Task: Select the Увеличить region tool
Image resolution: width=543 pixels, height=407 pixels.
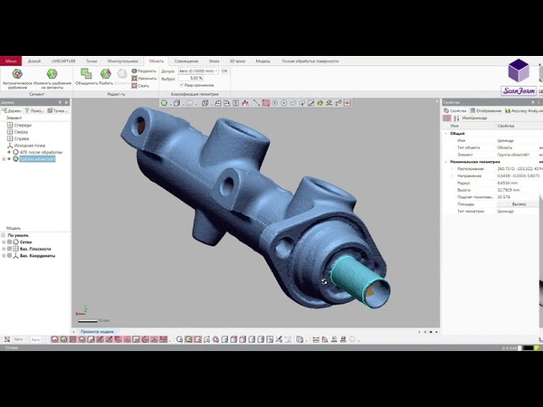Action: tap(144, 78)
